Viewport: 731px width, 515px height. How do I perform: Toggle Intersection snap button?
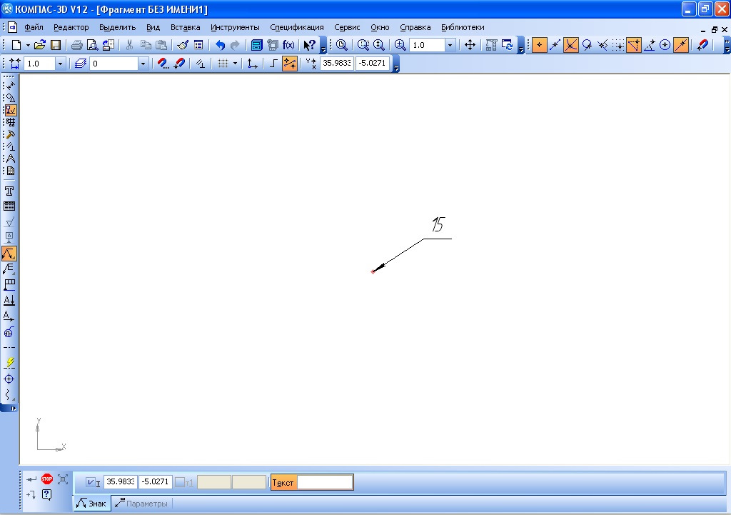coord(570,45)
